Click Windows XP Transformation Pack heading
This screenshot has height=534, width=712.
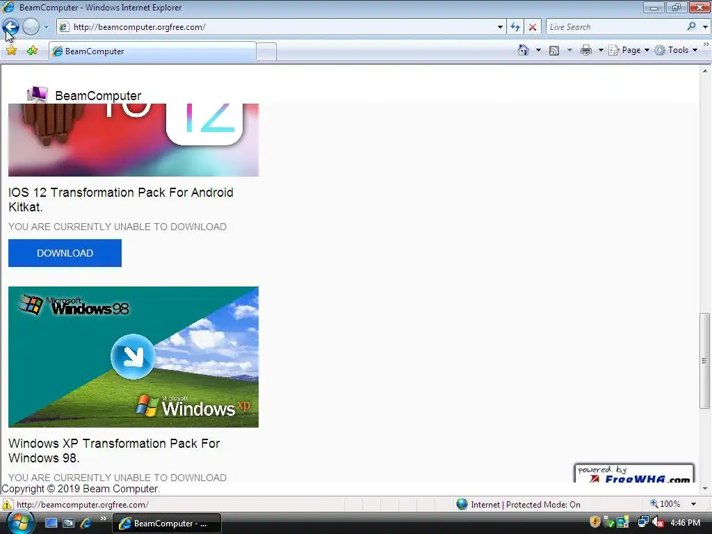click(x=114, y=451)
